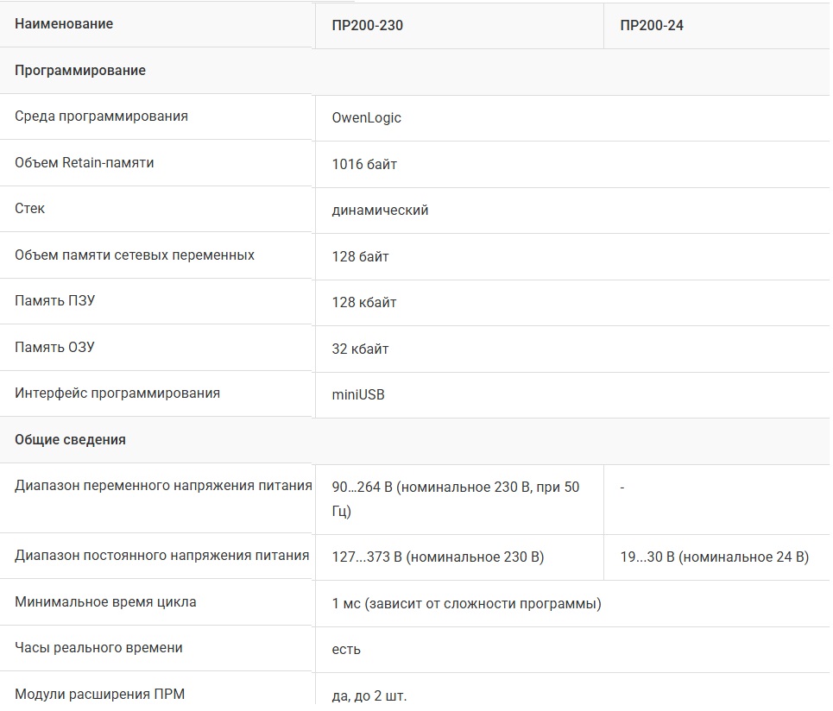Click the "Память ОЗУ" row label

54,348
